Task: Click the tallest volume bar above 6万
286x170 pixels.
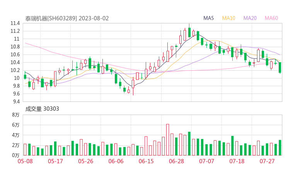Action: point(167,140)
